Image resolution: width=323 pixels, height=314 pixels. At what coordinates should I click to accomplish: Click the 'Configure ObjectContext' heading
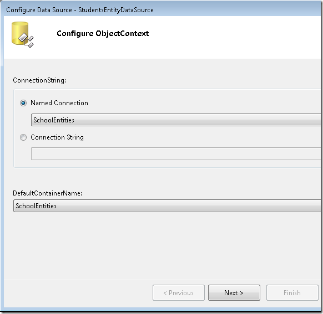click(103, 33)
